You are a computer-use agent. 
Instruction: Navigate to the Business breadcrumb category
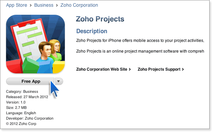click(44, 5)
